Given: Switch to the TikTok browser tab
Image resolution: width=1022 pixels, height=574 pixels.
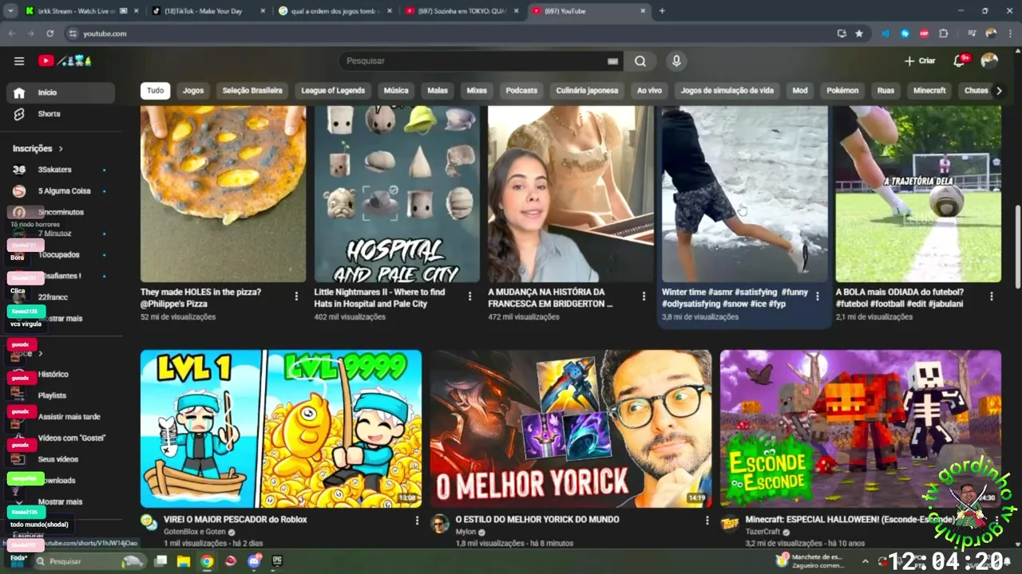Looking at the screenshot, I should (x=208, y=11).
